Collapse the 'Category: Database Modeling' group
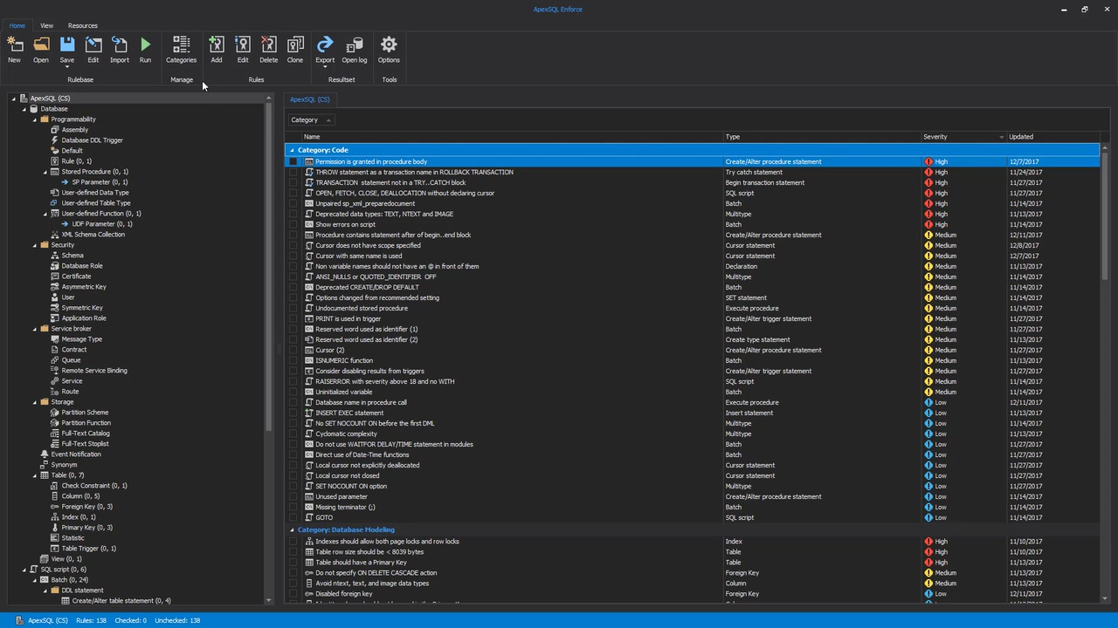This screenshot has height=628, width=1118. [292, 529]
